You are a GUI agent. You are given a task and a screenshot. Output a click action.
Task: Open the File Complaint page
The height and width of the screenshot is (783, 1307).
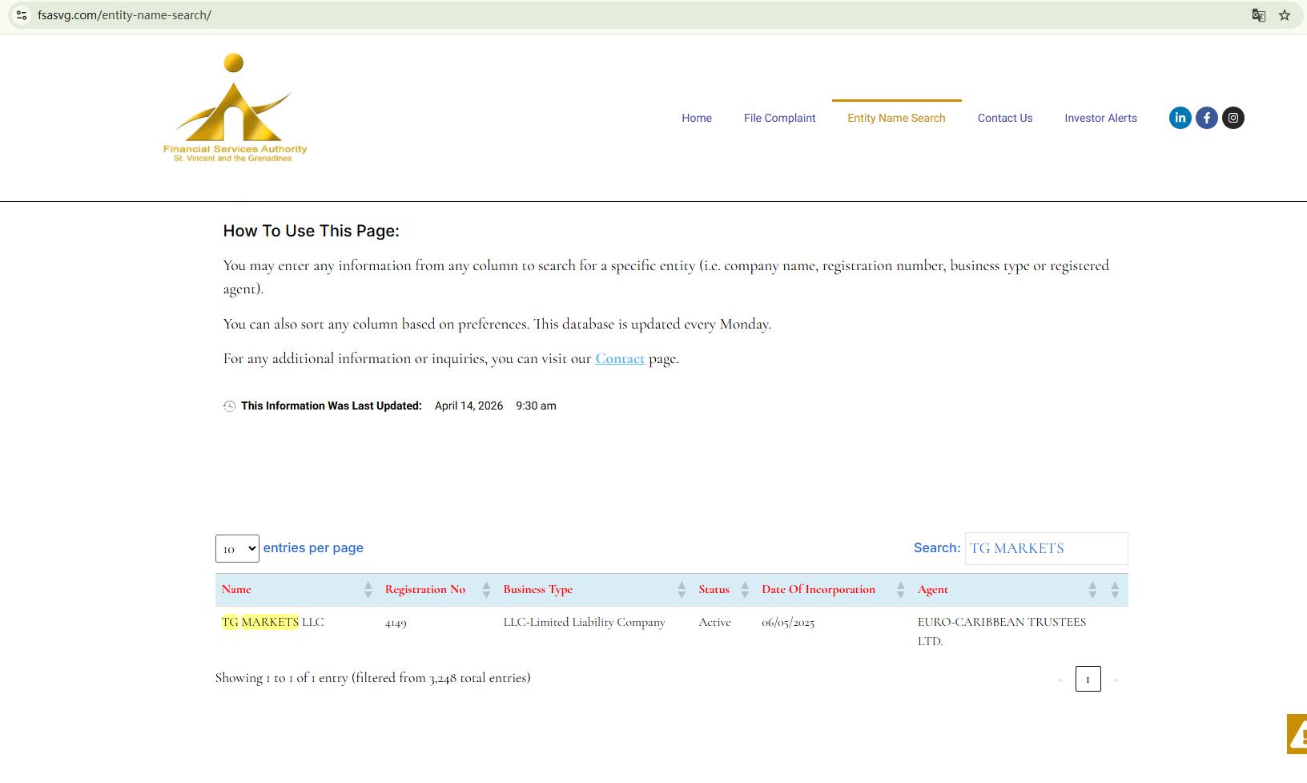point(779,118)
